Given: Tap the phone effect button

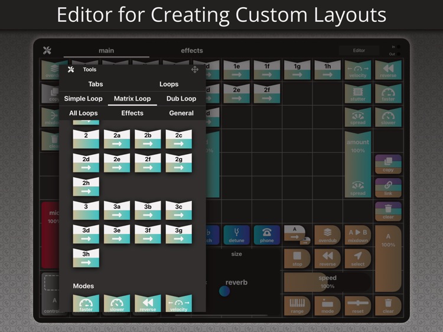Looking at the screenshot, I should tap(267, 235).
